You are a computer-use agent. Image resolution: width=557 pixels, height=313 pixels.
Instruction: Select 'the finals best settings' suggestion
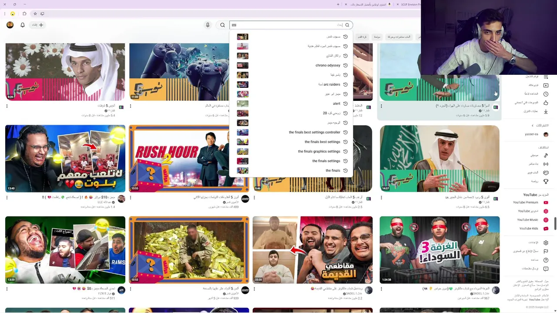[291, 142]
